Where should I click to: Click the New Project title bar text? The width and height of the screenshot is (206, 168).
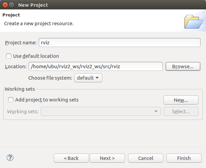click(x=33, y=5)
